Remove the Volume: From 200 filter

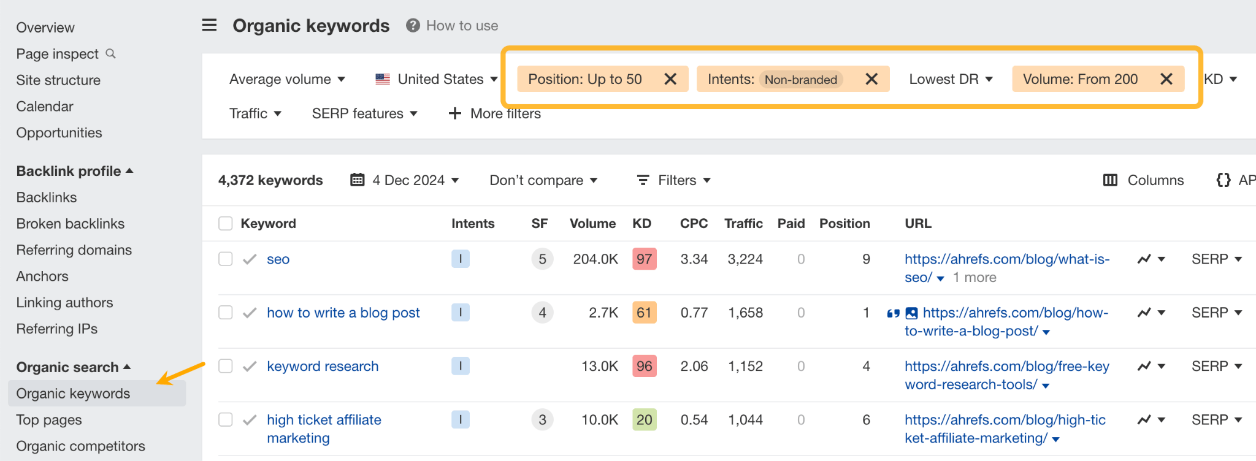click(1166, 79)
